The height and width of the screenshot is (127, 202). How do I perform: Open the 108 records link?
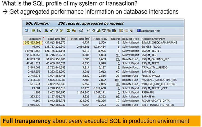coord(117,80)
